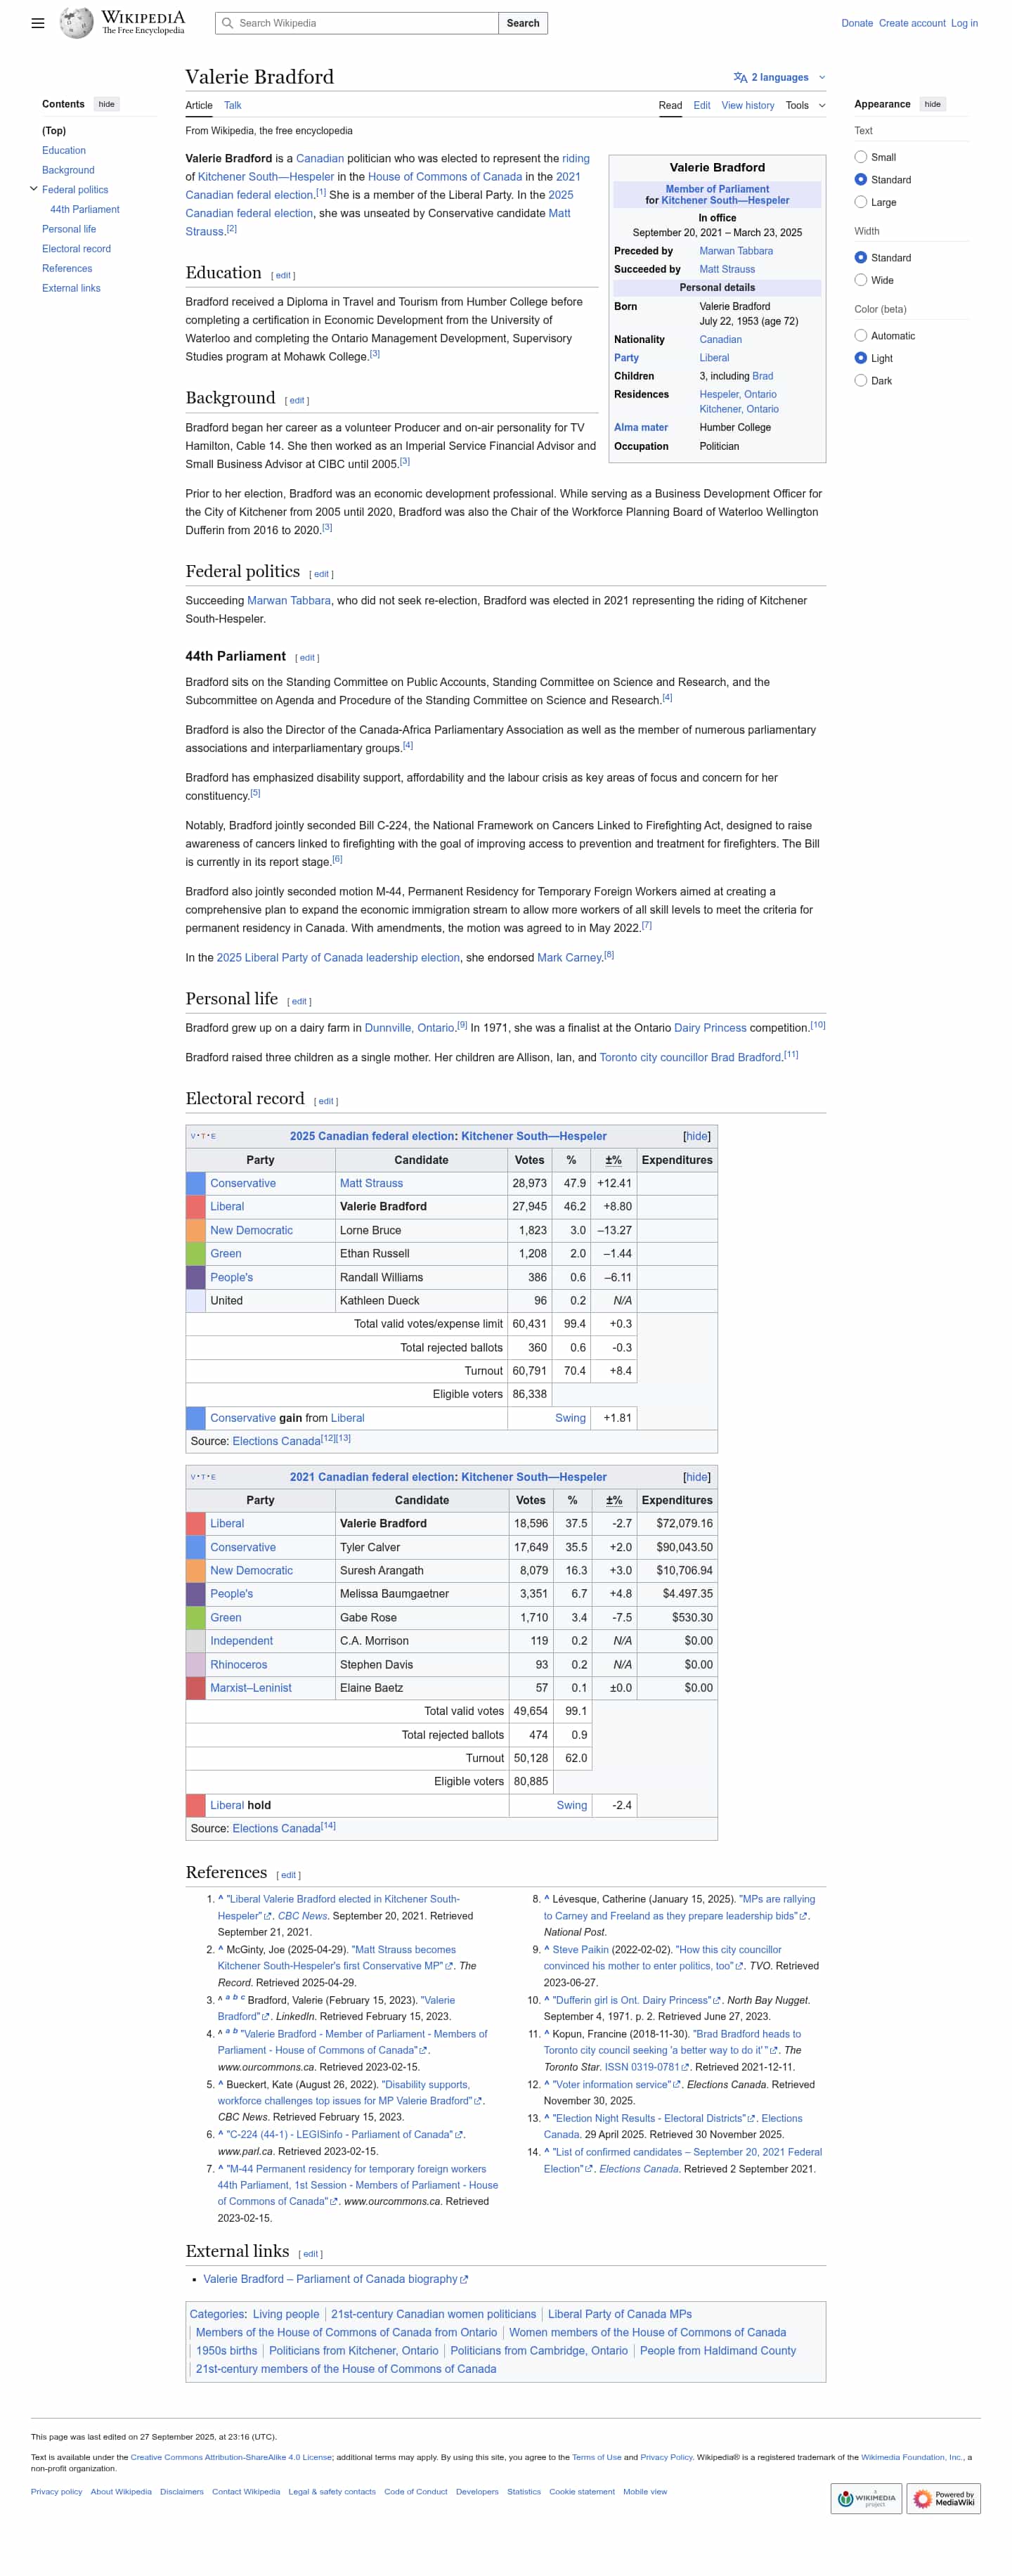Hide the Contents sidebar
Image resolution: width=1012 pixels, height=2576 pixels.
tap(106, 104)
